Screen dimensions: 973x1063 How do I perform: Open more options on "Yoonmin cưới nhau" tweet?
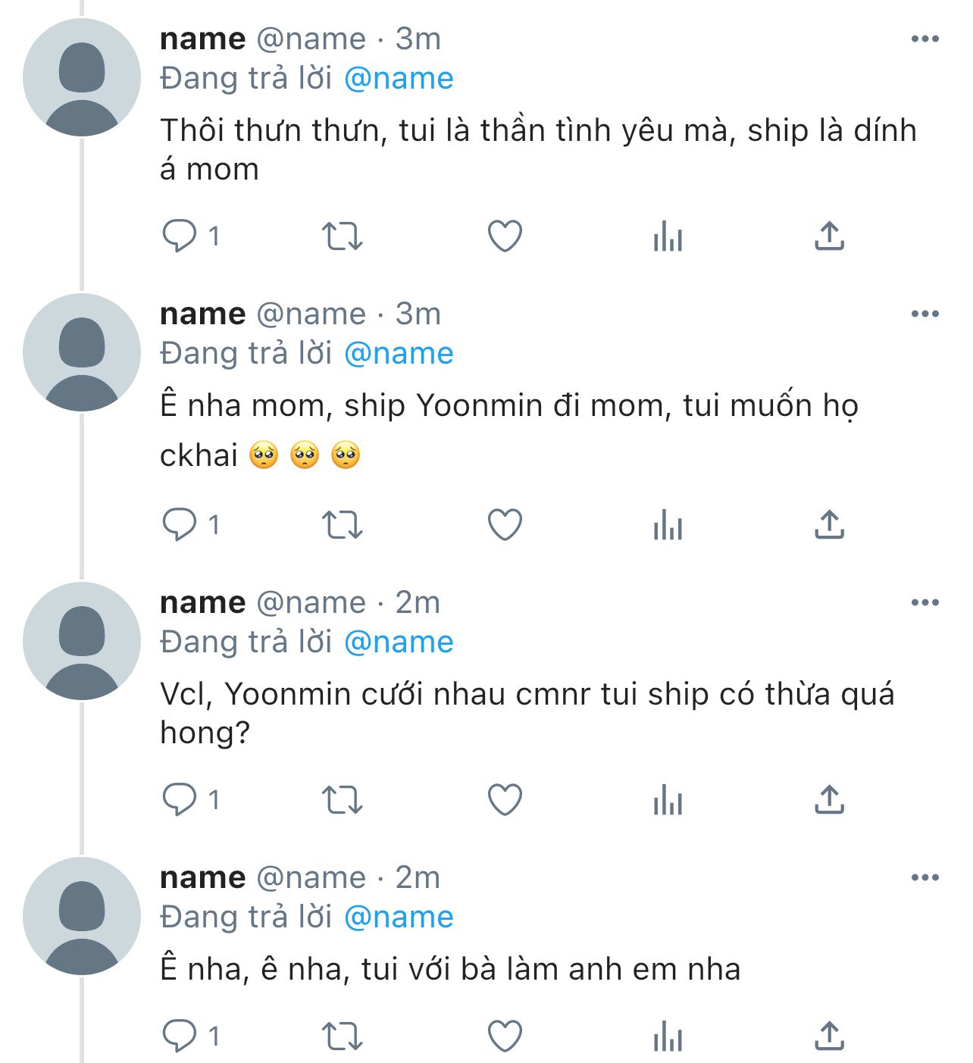pos(925,603)
